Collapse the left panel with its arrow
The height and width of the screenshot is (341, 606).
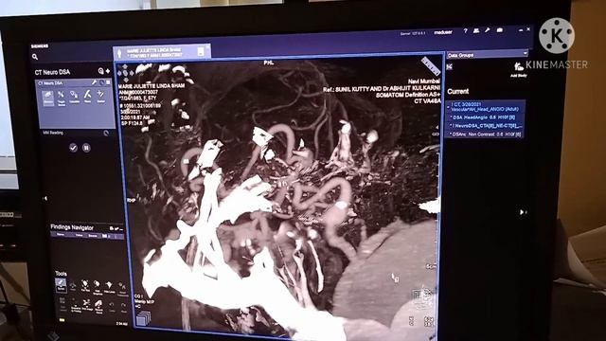point(45,198)
